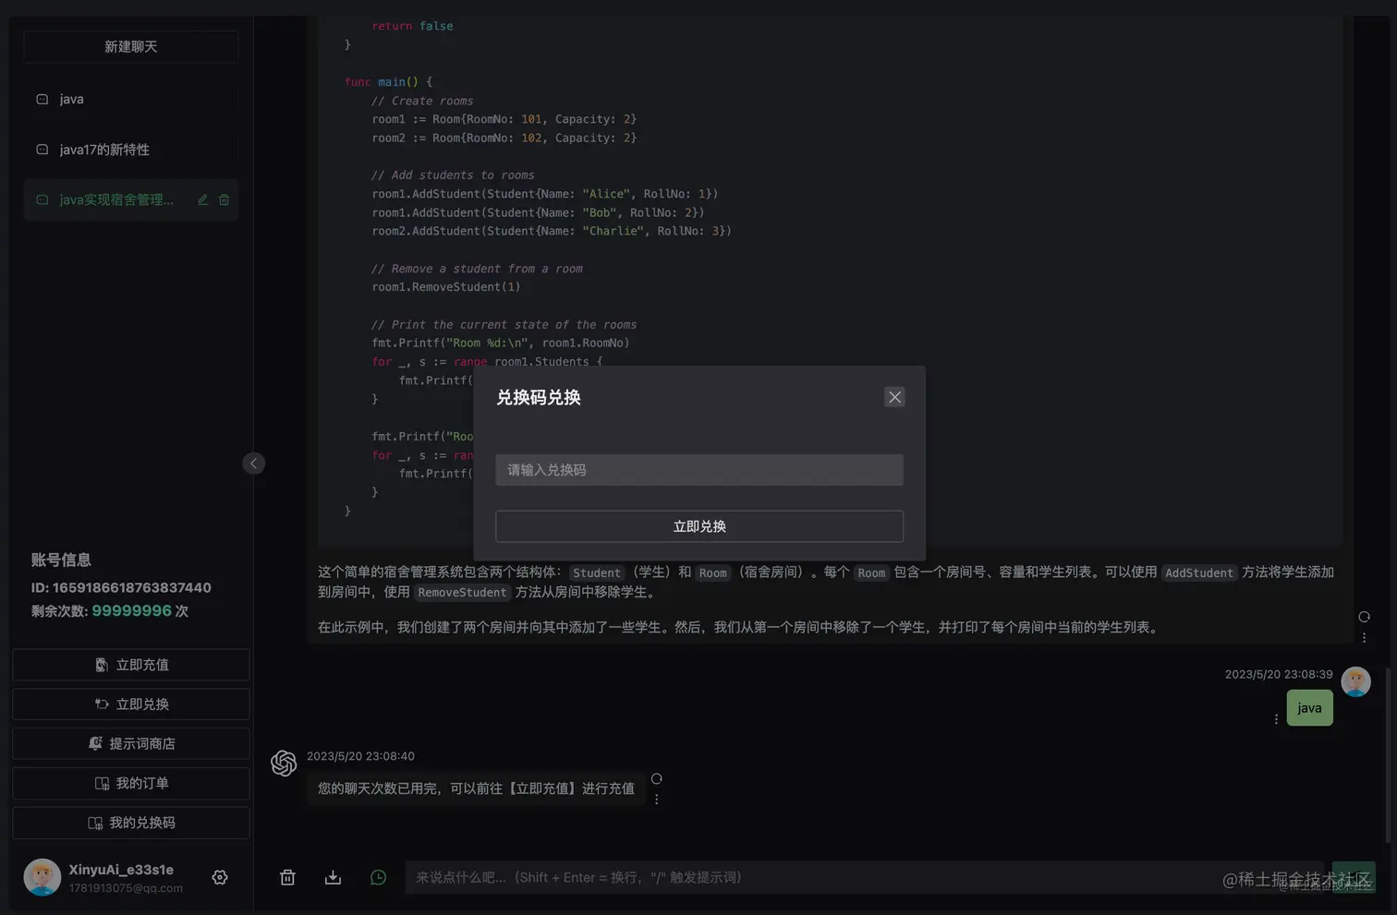The height and width of the screenshot is (915, 1397).
Task: Open 我的兑换码 my redemption codes
Action: pos(130,823)
